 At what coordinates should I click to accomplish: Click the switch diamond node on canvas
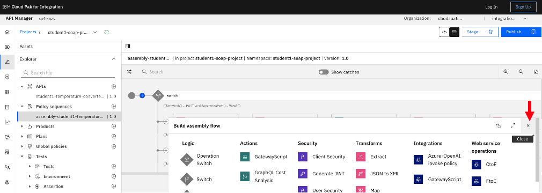[158, 95]
